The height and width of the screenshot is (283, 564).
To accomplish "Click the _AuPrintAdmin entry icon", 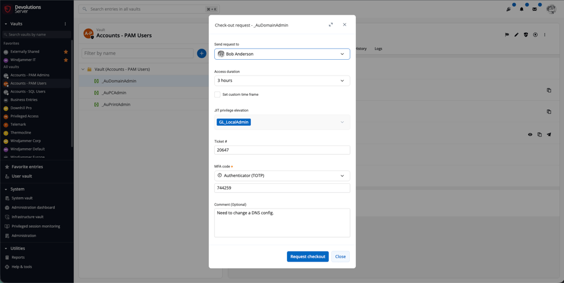I will [x=96, y=105].
